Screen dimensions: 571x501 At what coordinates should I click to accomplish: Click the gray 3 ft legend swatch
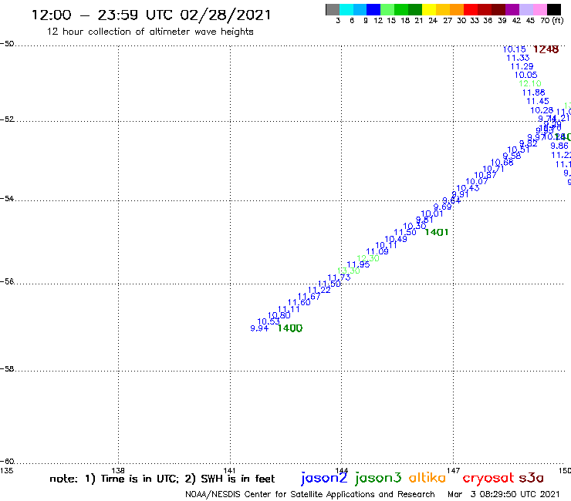coord(333,9)
